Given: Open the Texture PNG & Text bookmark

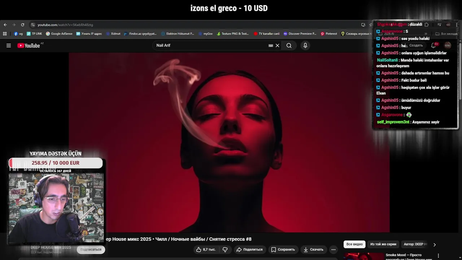Looking at the screenshot, I should point(233,34).
